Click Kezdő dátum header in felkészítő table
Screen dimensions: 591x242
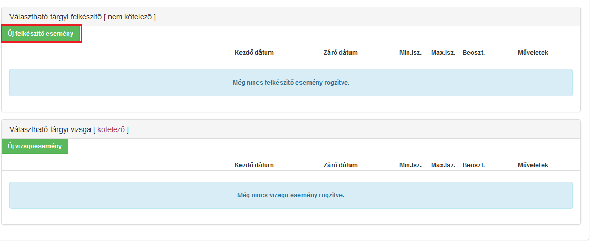click(x=254, y=53)
